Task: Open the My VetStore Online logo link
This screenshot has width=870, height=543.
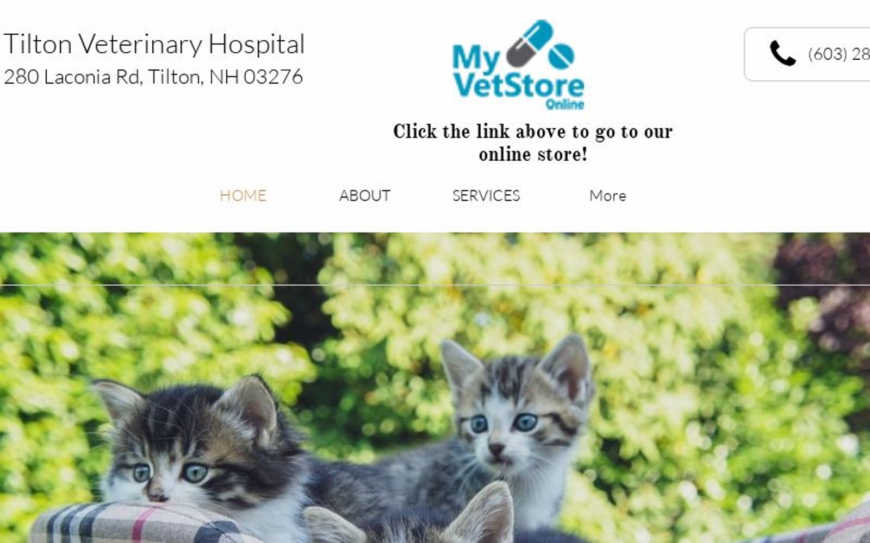Action: (518, 65)
